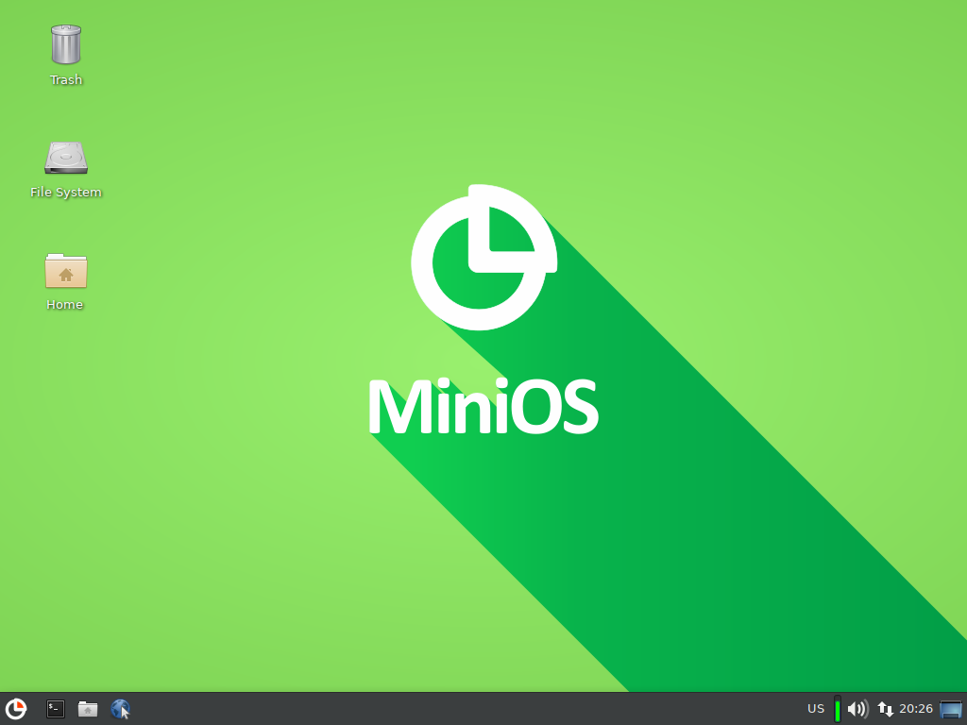Select the Home folder desktop icon

click(x=66, y=271)
